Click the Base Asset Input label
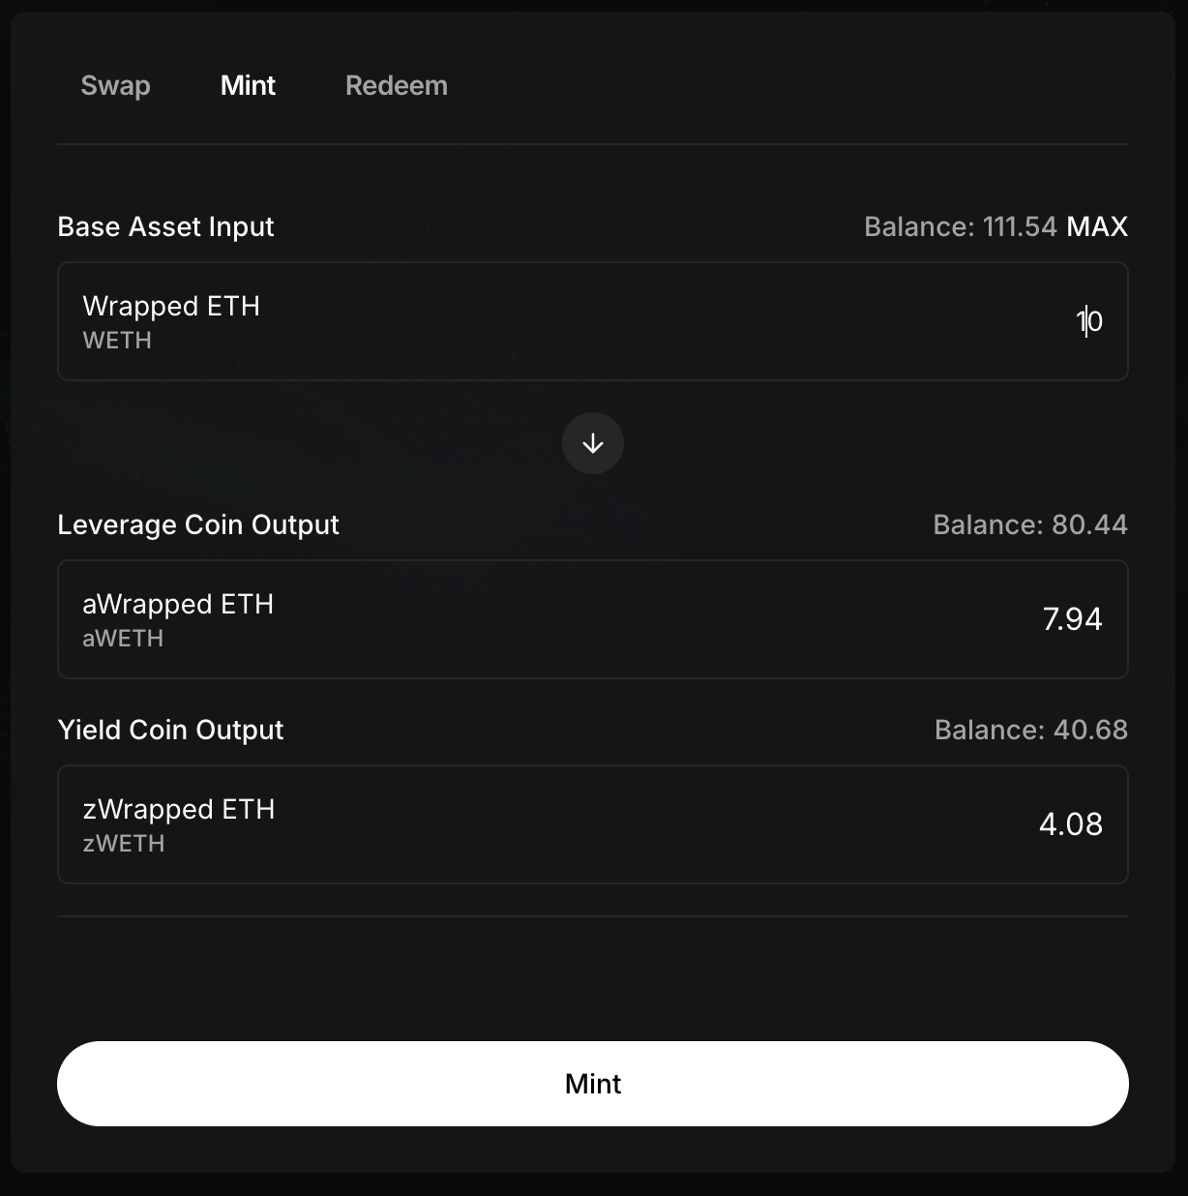1188x1196 pixels. click(165, 226)
